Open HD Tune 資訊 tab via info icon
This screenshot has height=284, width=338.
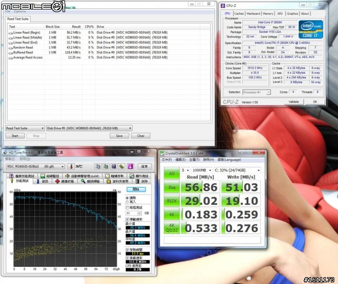[x=38, y=181]
